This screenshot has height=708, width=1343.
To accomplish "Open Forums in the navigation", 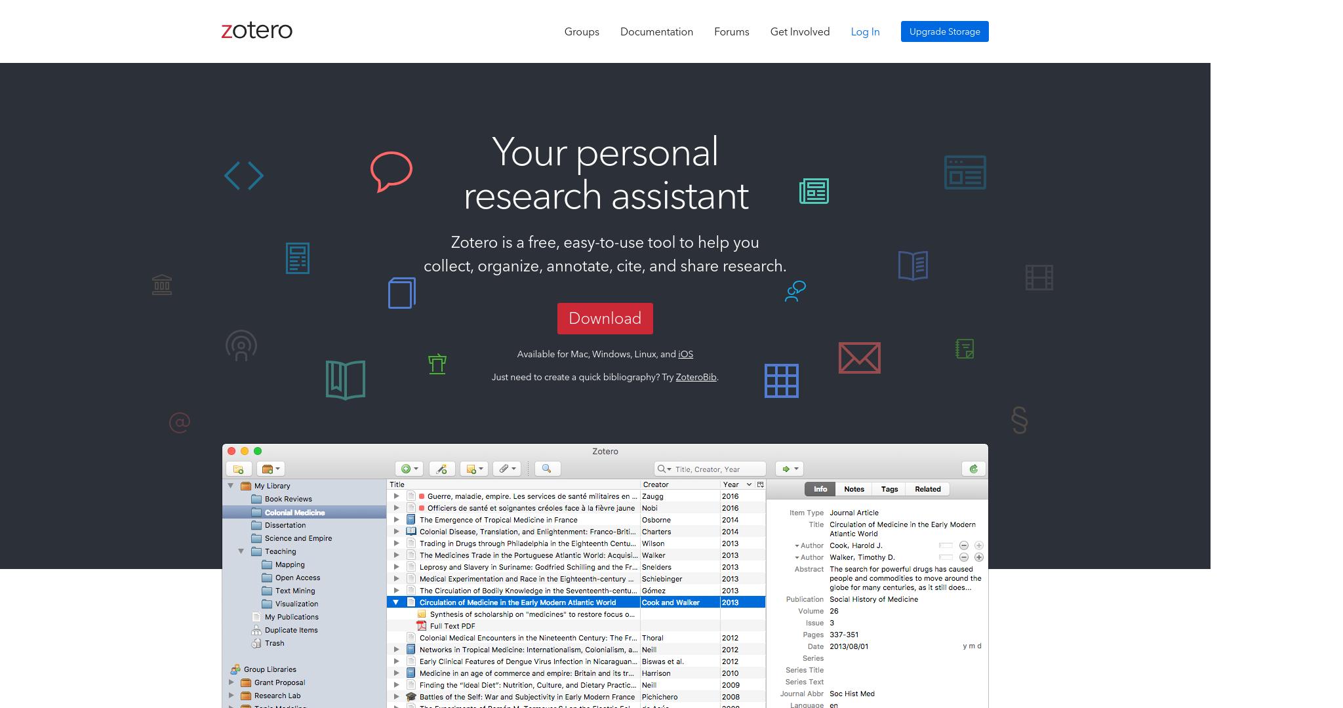I will click(x=732, y=31).
